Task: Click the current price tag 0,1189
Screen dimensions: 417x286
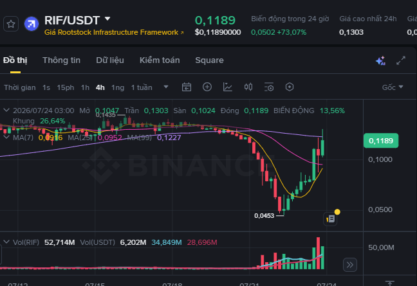Action: [x=381, y=141]
